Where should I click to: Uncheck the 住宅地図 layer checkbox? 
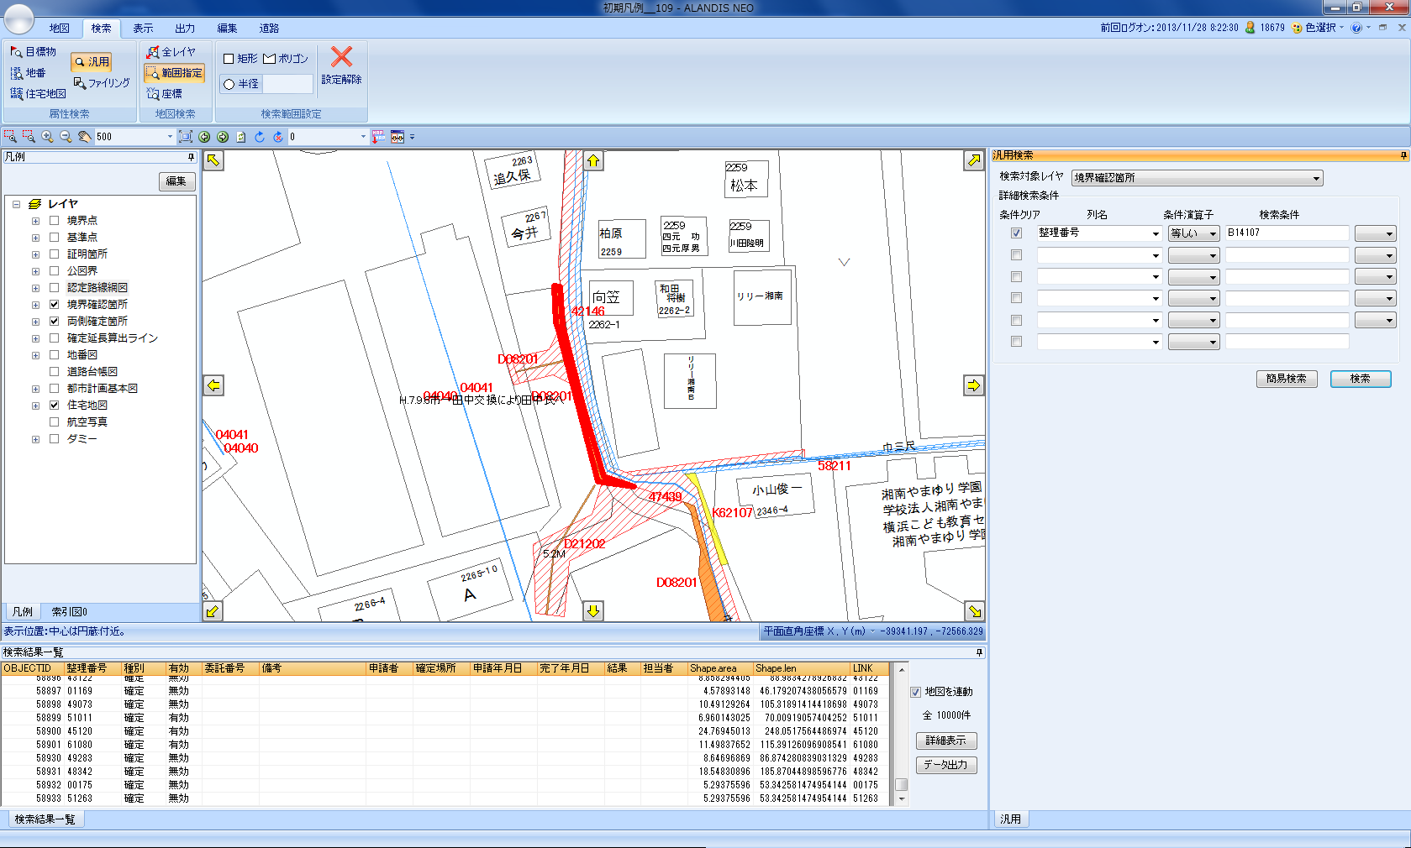point(55,406)
